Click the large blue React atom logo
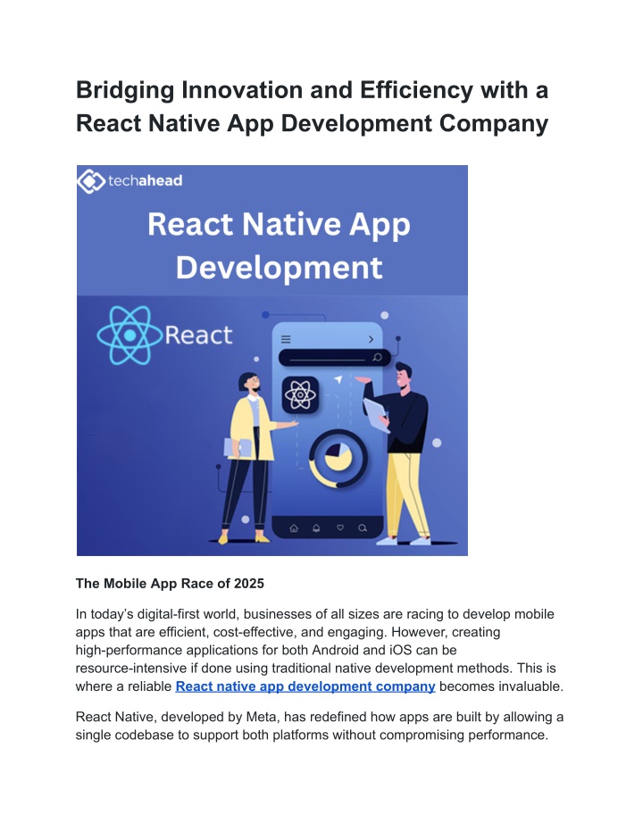 (x=129, y=335)
